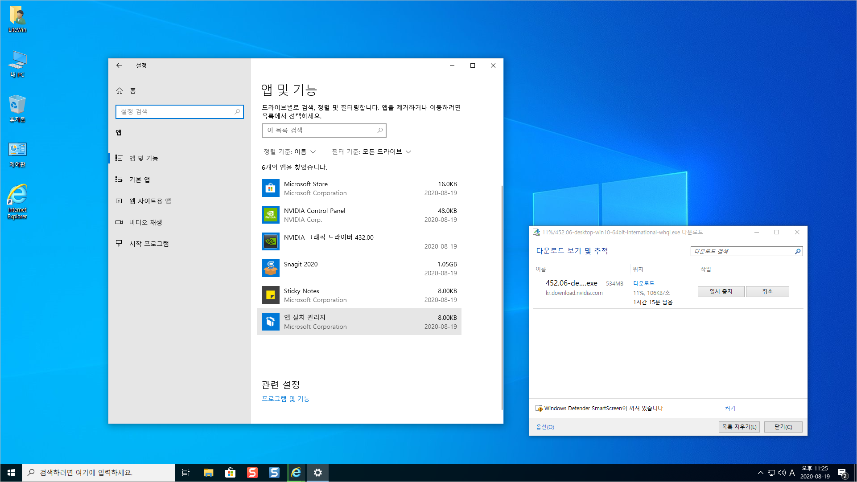Select the 452.06-de....exe download entry
The width and height of the screenshot is (857, 482).
571,283
